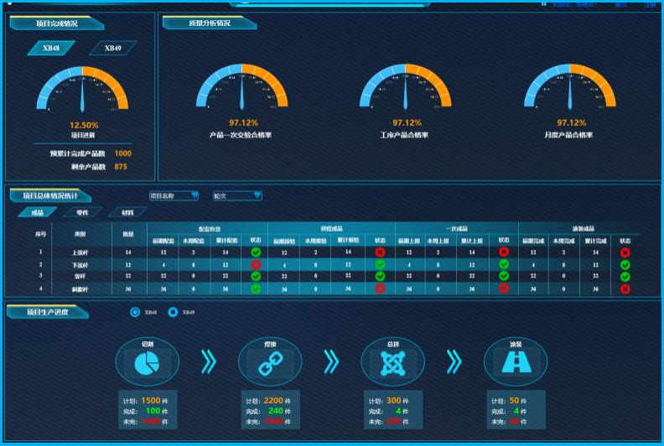664x446 pixels.
Task: Click the 质量分析情况 panel header
Action: 210,23
